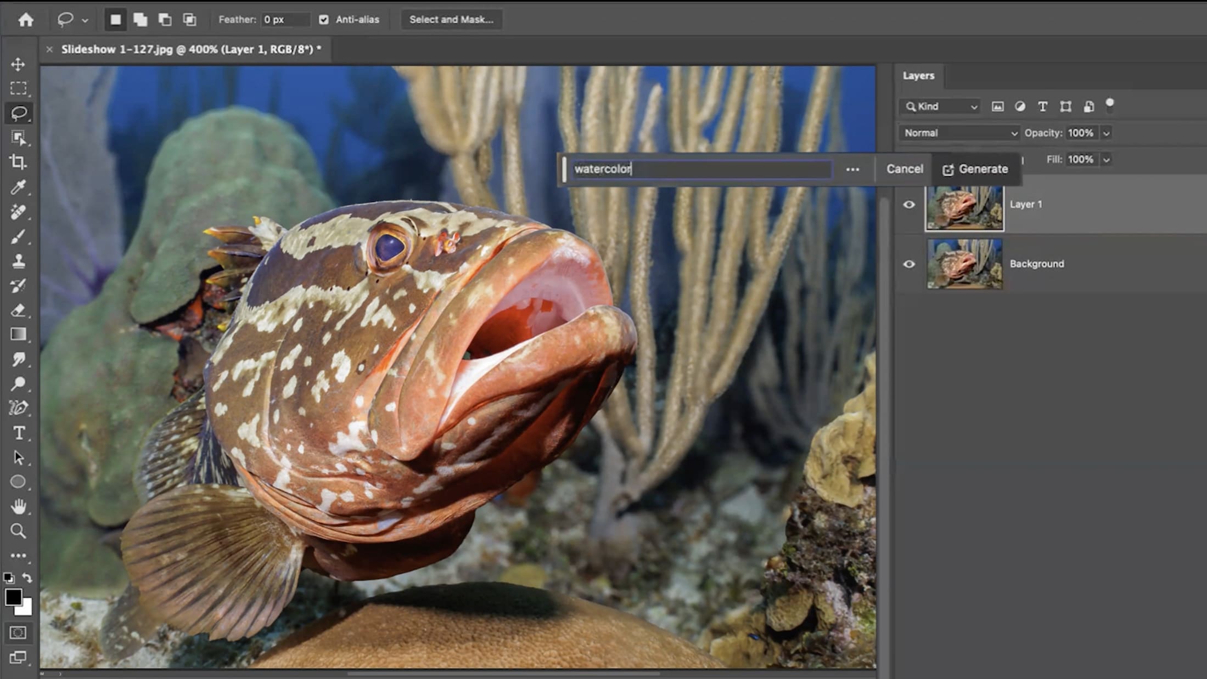1207x679 pixels.
Task: Toggle layer filtering switch on/off
Action: click(1109, 105)
